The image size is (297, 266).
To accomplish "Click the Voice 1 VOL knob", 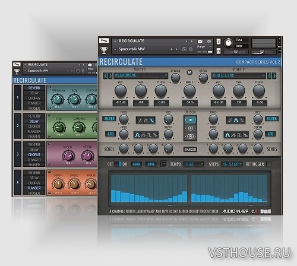I will tap(121, 91).
